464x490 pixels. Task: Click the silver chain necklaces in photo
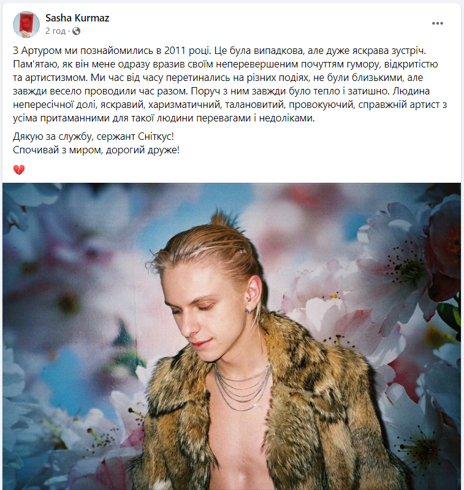pos(242,387)
